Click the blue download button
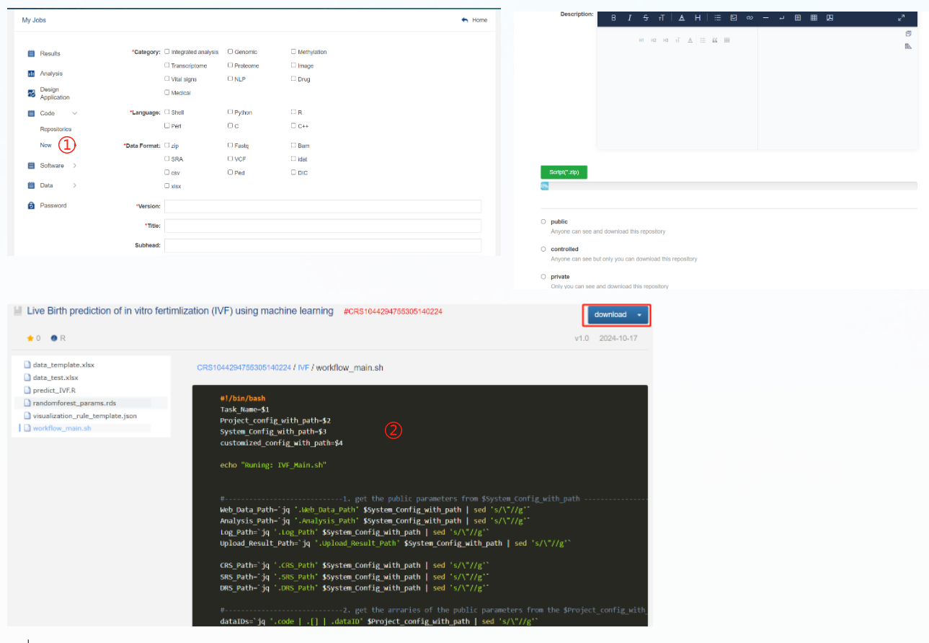929x643 pixels. tap(618, 315)
